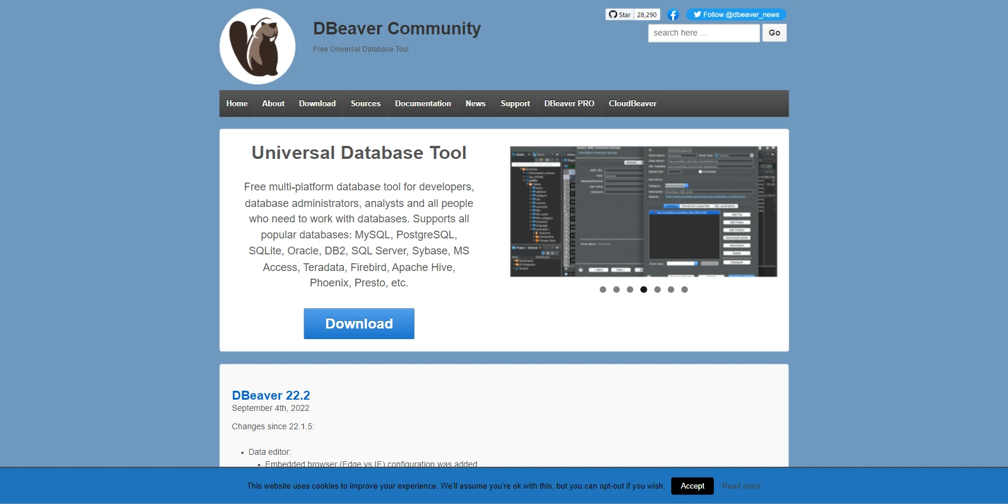This screenshot has width=1008, height=504.
Task: Open the DBeaver 22.2 release post
Action: [x=271, y=395]
